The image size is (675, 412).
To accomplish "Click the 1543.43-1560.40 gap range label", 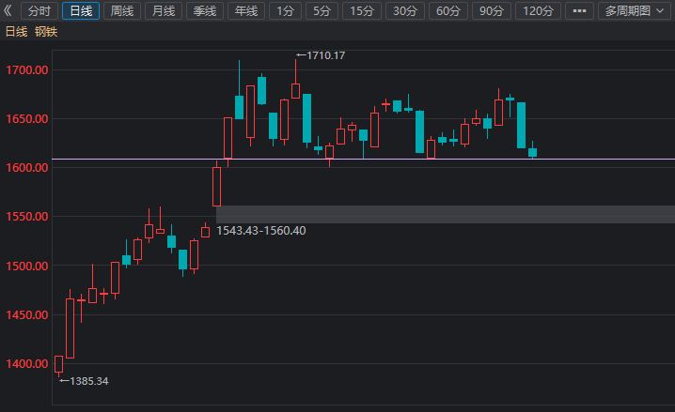I will 260,231.
